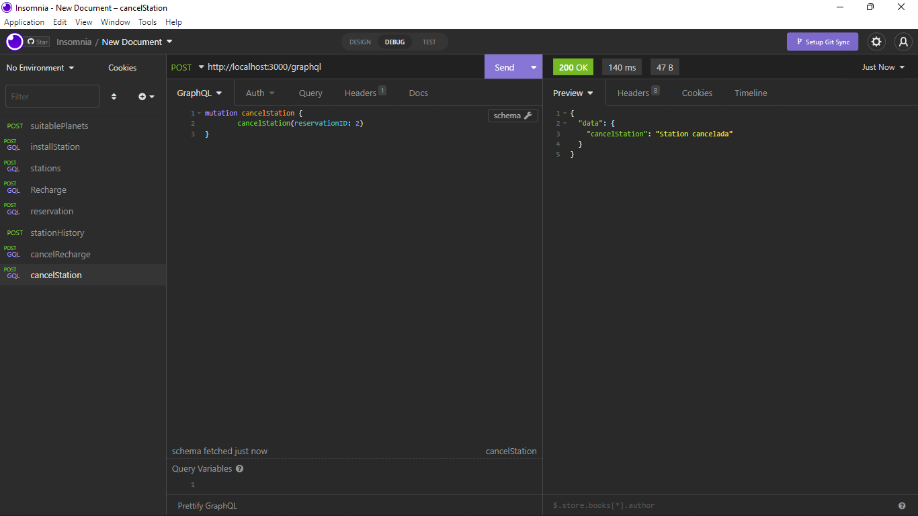Image resolution: width=918 pixels, height=516 pixels.
Task: Open the schema wrench button
Action: tap(513, 116)
